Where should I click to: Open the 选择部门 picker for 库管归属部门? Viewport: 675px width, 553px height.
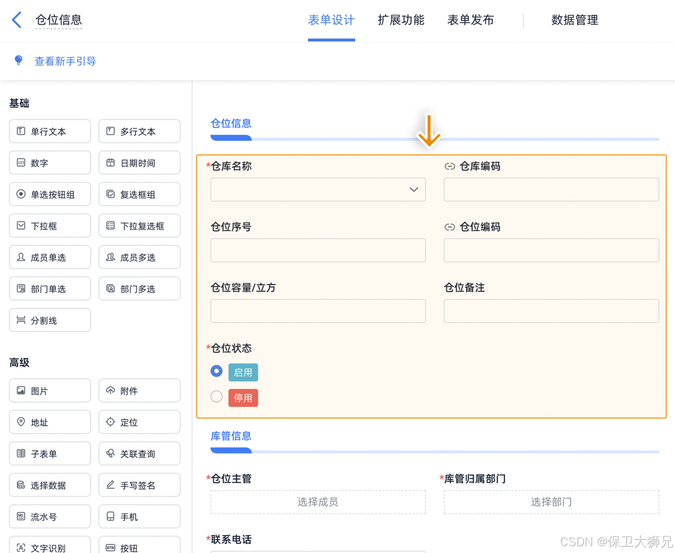pos(552,502)
